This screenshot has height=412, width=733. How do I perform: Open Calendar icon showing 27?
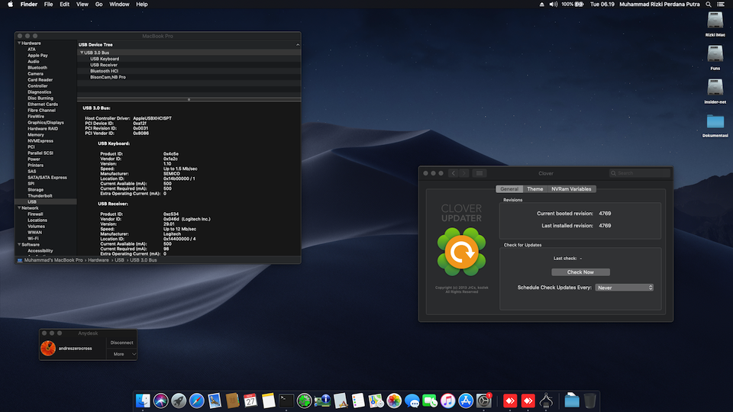pos(250,401)
